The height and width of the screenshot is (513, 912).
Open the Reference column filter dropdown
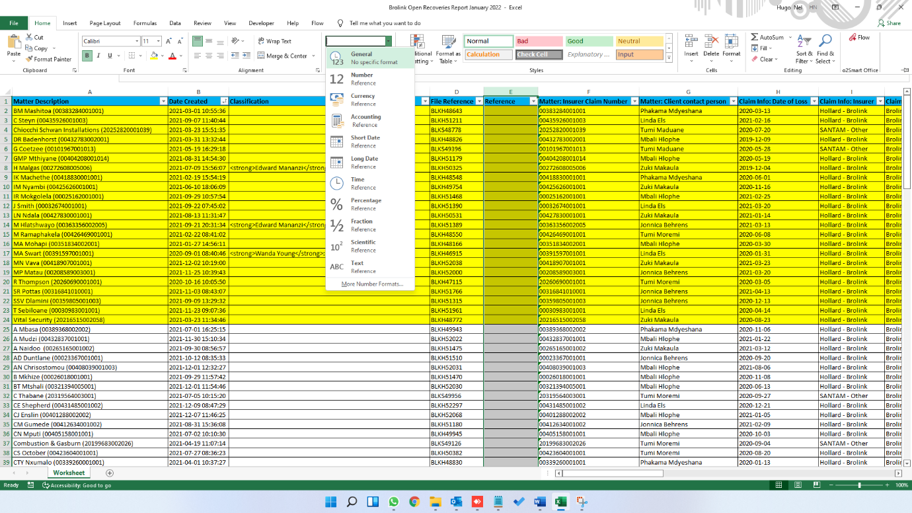[533, 101]
